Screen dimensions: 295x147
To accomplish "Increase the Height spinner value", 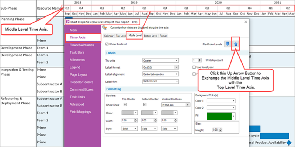I will coord(220,129).
